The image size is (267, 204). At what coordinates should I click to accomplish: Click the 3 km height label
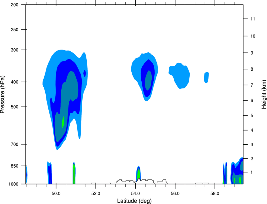tap(252, 145)
